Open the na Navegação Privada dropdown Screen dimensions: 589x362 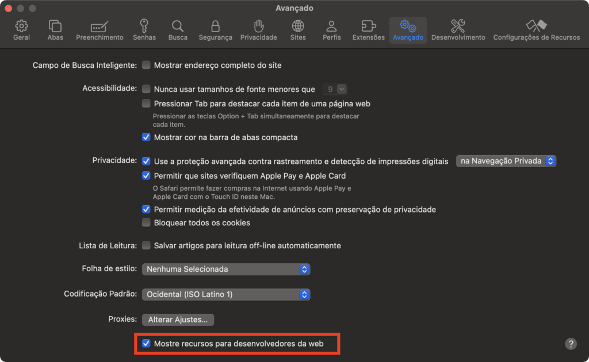pyautogui.click(x=506, y=161)
